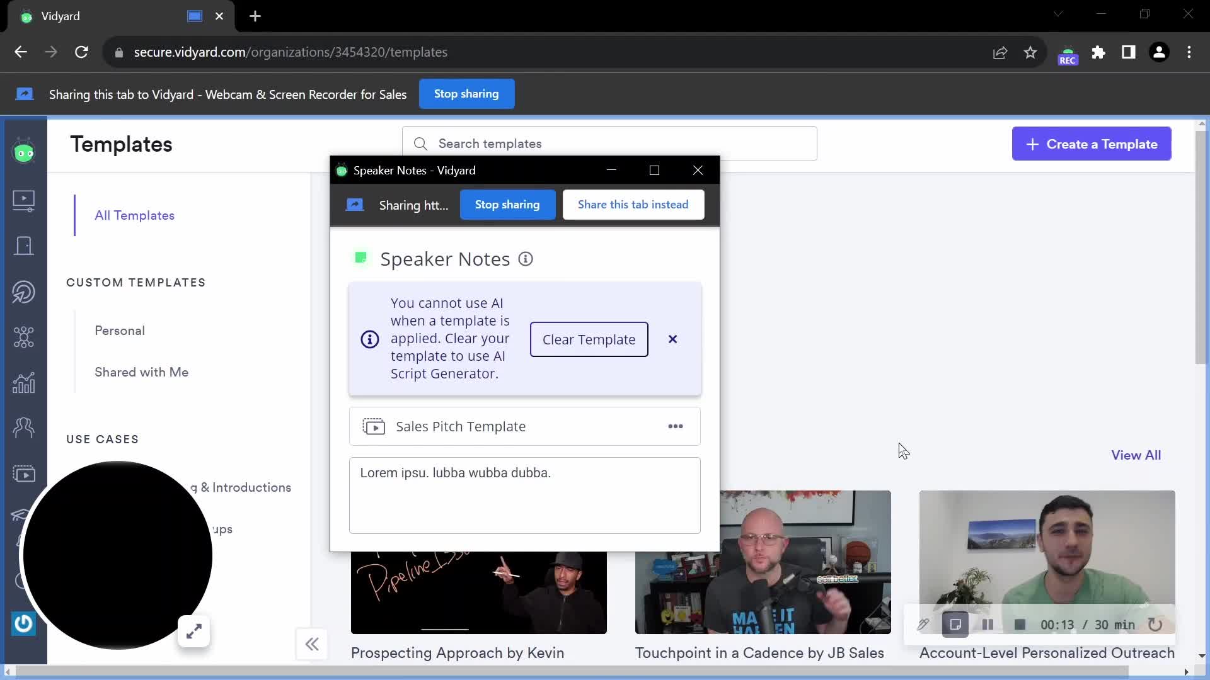This screenshot has width=1210, height=680.
Task: Click the info icon next to Speaker Notes
Action: (x=526, y=259)
